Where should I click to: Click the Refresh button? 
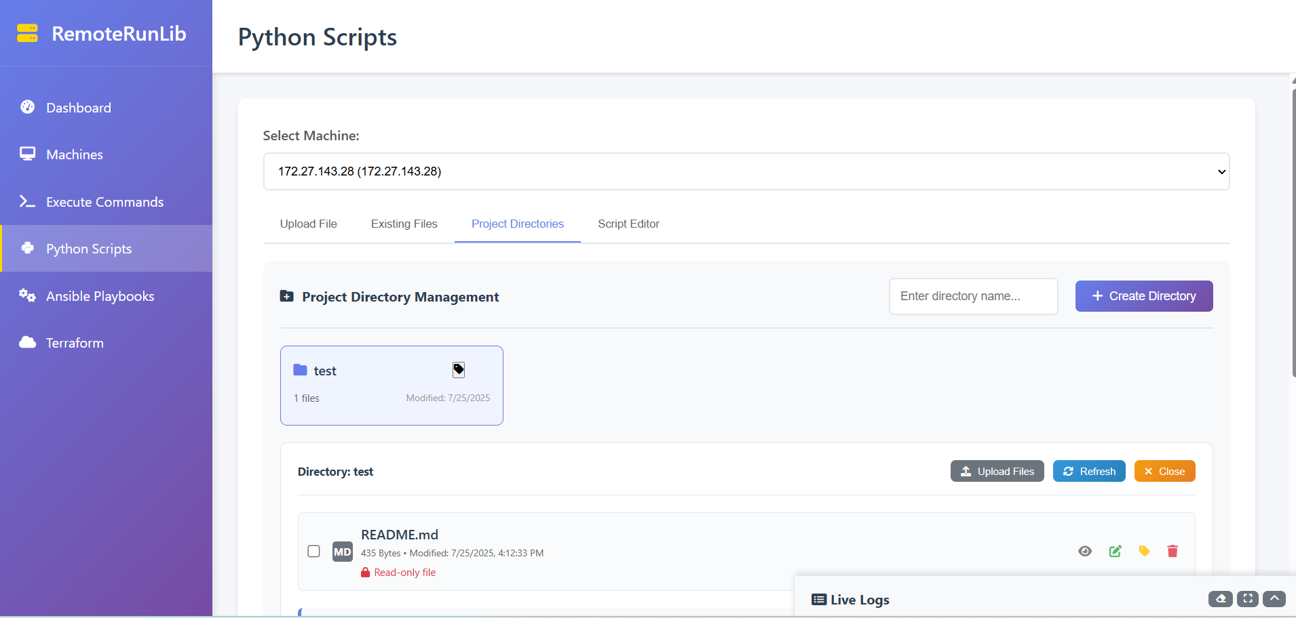[x=1089, y=471]
